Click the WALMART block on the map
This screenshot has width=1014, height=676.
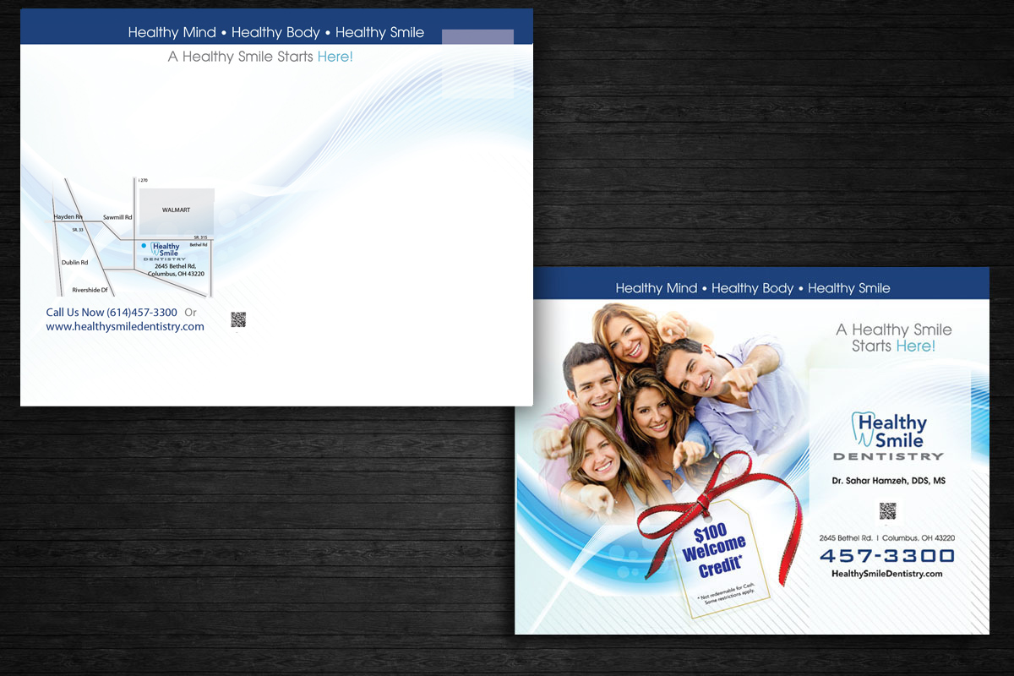coord(177,210)
